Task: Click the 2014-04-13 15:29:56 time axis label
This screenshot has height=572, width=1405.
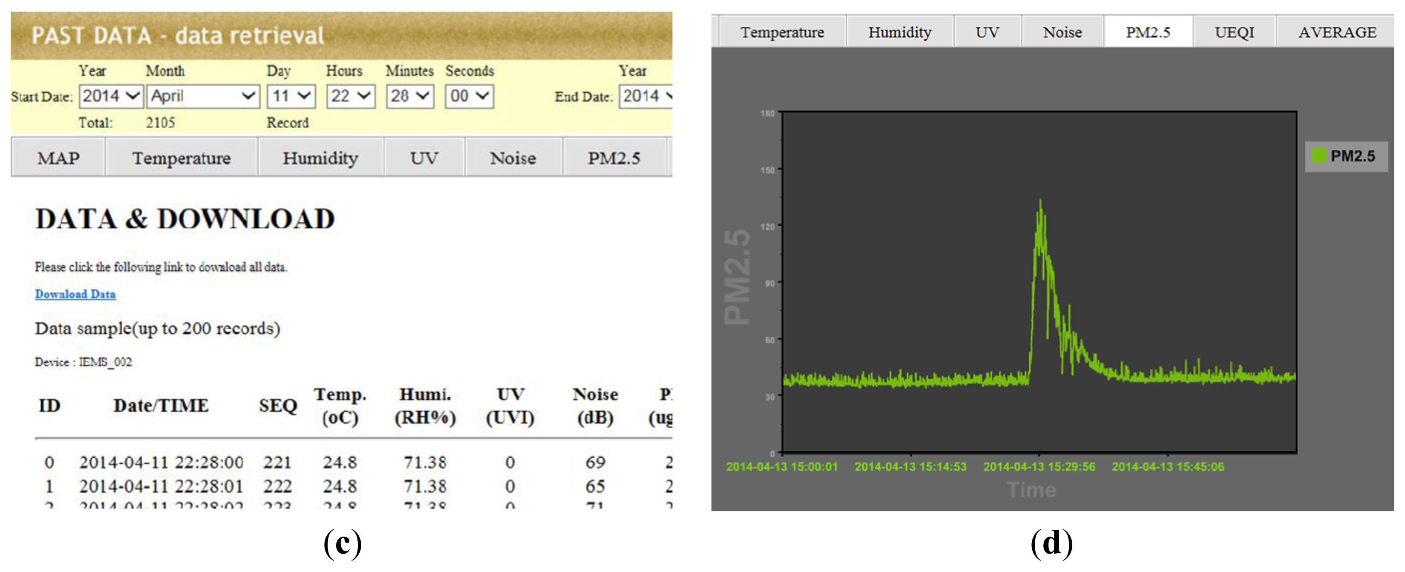Action: click(1039, 467)
